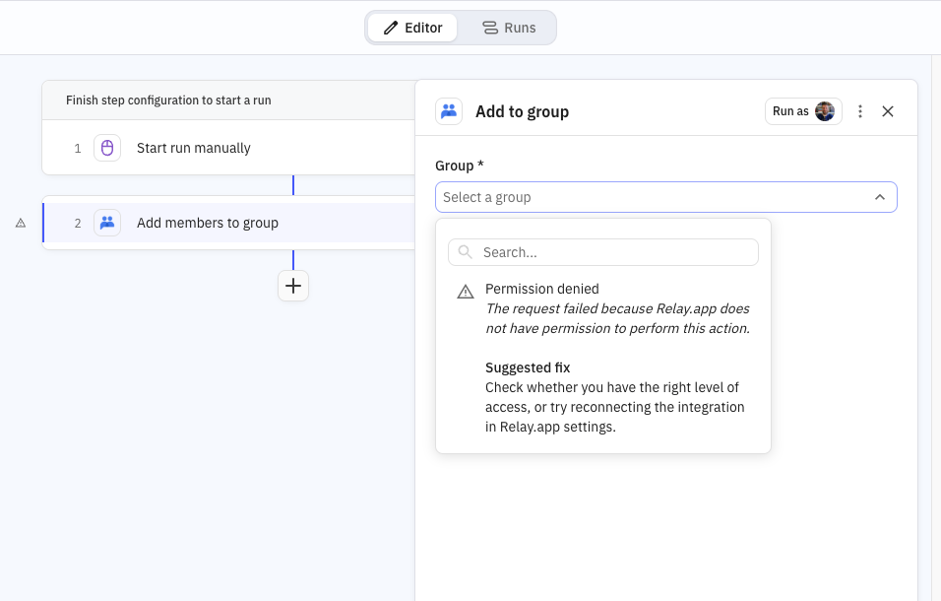Select the Editor tab
This screenshot has height=601, width=941.
[x=412, y=27]
